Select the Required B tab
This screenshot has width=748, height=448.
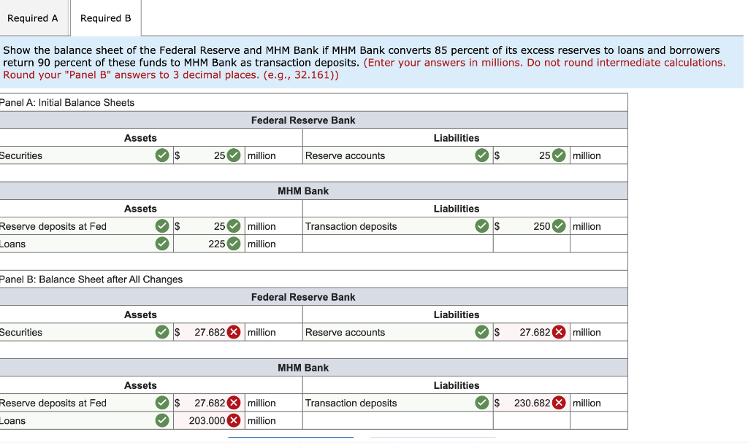[105, 18]
